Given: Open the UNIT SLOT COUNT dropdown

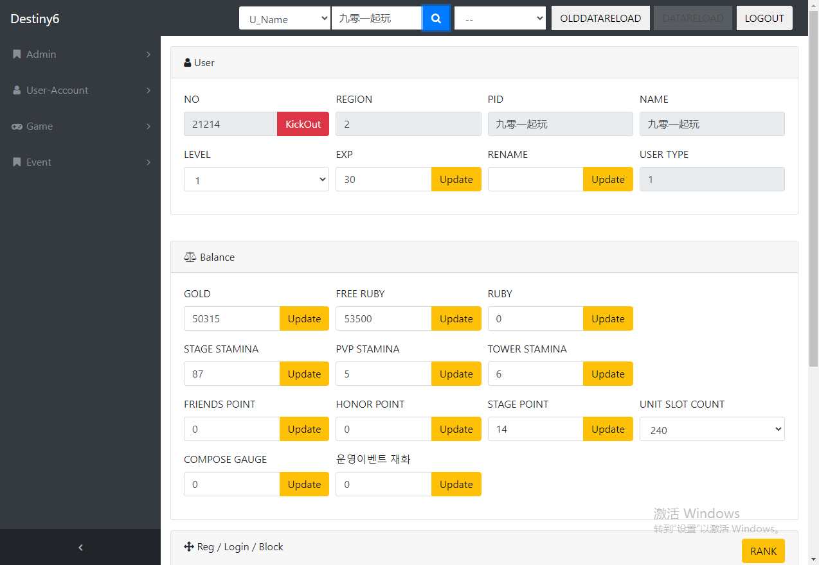Looking at the screenshot, I should (x=712, y=430).
